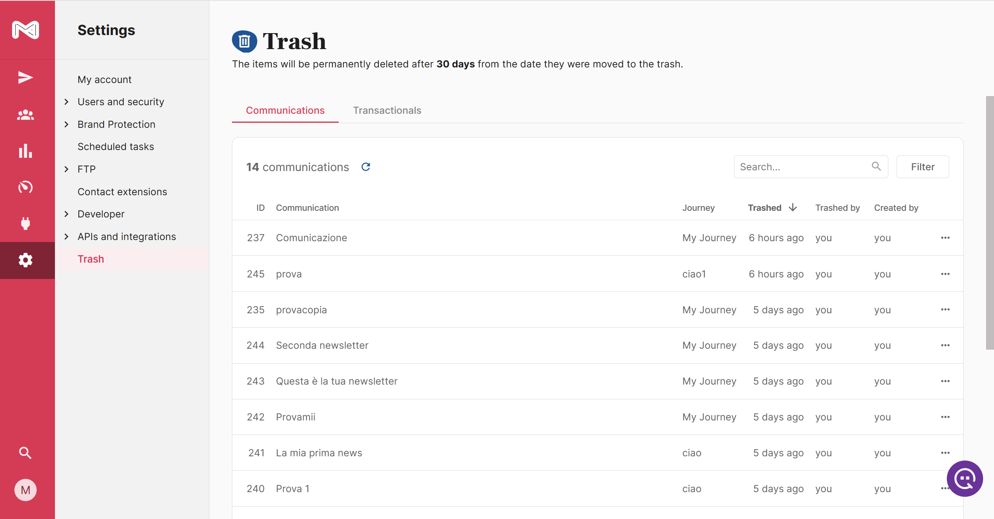994x519 pixels.
Task: Expand the Brand Protection section
Action: pos(67,124)
